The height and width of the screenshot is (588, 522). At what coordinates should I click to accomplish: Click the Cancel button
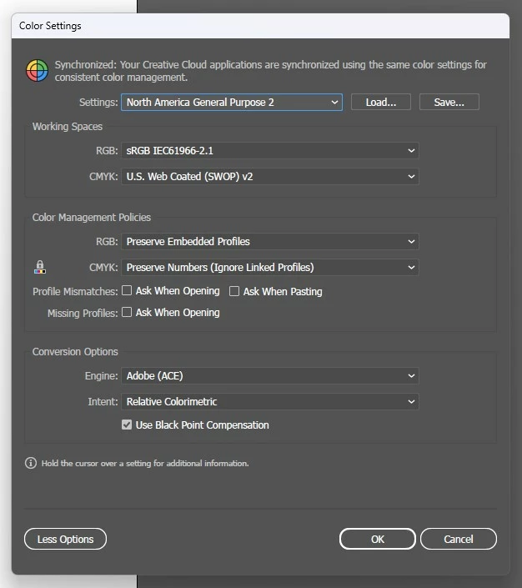[459, 539]
